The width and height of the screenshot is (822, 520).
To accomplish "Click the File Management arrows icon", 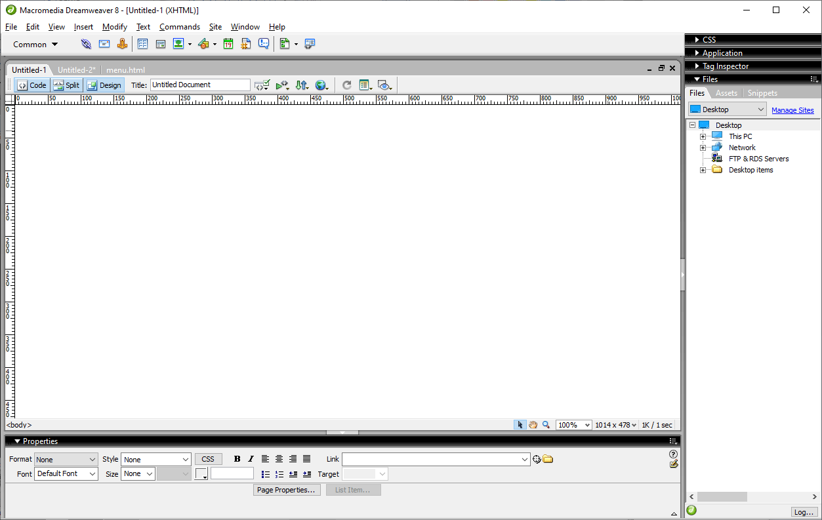I will coord(302,85).
